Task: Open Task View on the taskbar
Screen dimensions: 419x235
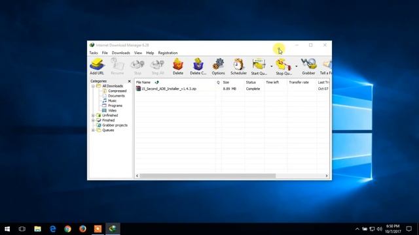Action: point(22,229)
